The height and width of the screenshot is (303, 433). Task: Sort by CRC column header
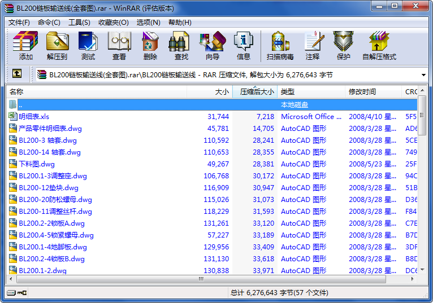coord(409,92)
